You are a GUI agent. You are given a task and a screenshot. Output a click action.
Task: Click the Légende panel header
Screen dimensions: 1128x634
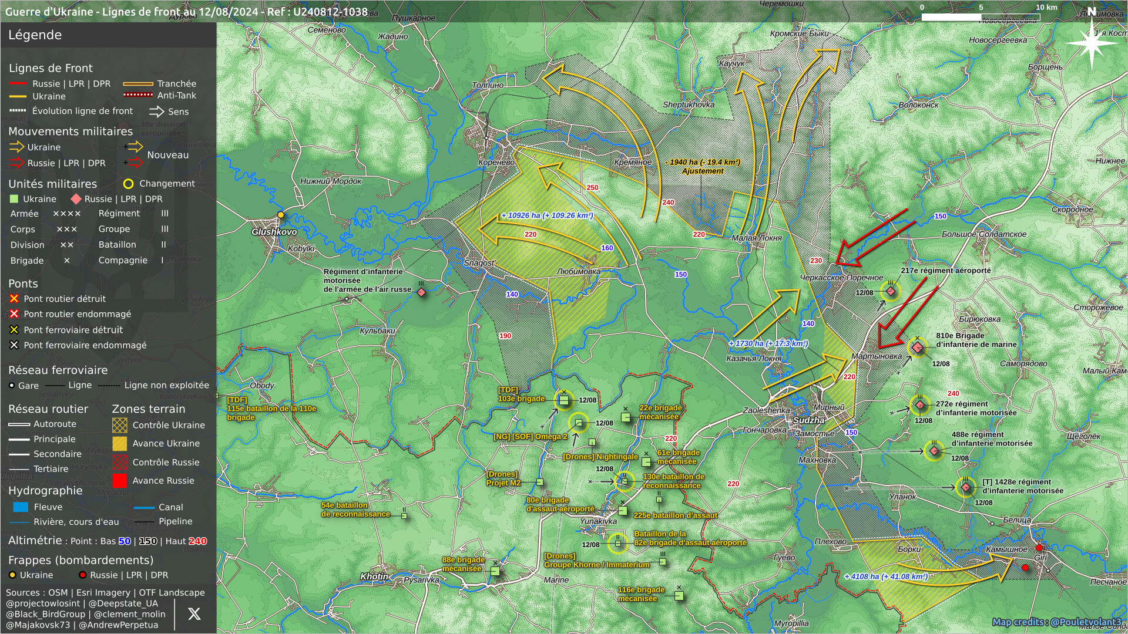point(35,35)
